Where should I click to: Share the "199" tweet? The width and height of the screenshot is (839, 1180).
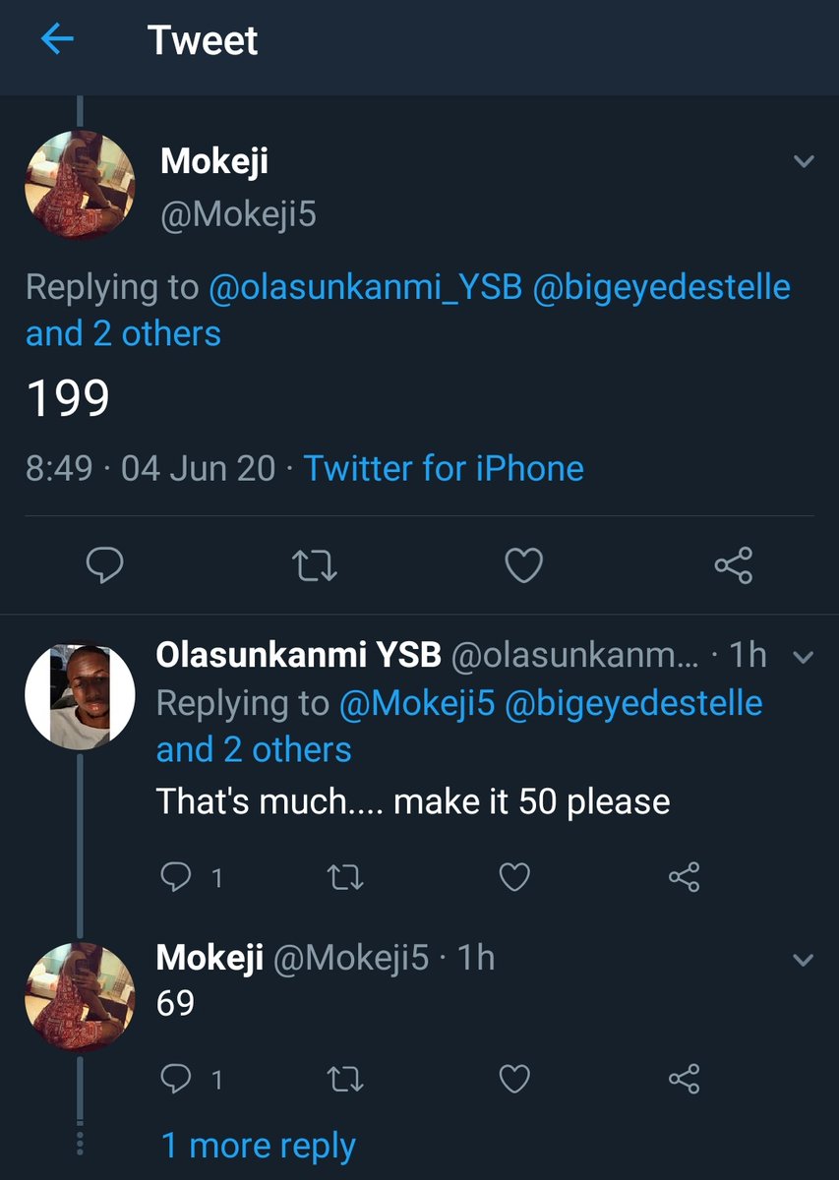734,565
